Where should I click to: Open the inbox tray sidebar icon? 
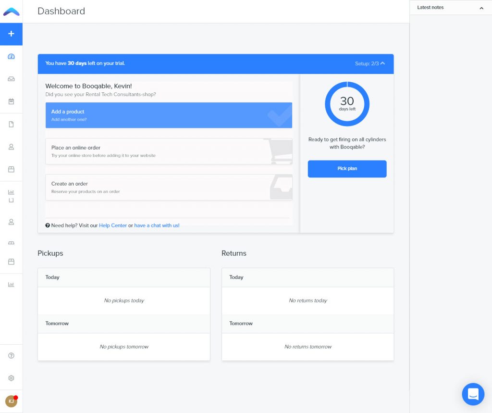click(12, 79)
